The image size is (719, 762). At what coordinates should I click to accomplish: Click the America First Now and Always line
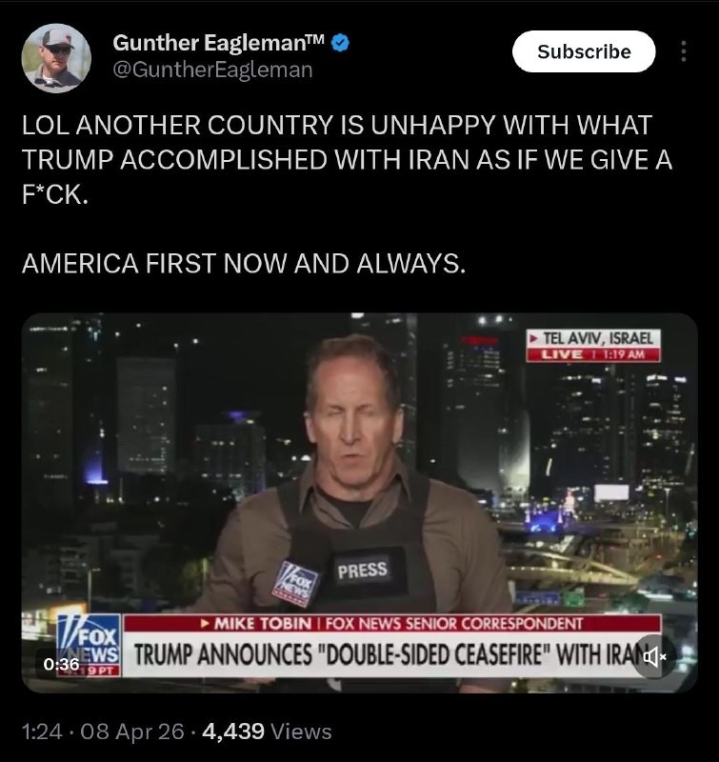[244, 264]
